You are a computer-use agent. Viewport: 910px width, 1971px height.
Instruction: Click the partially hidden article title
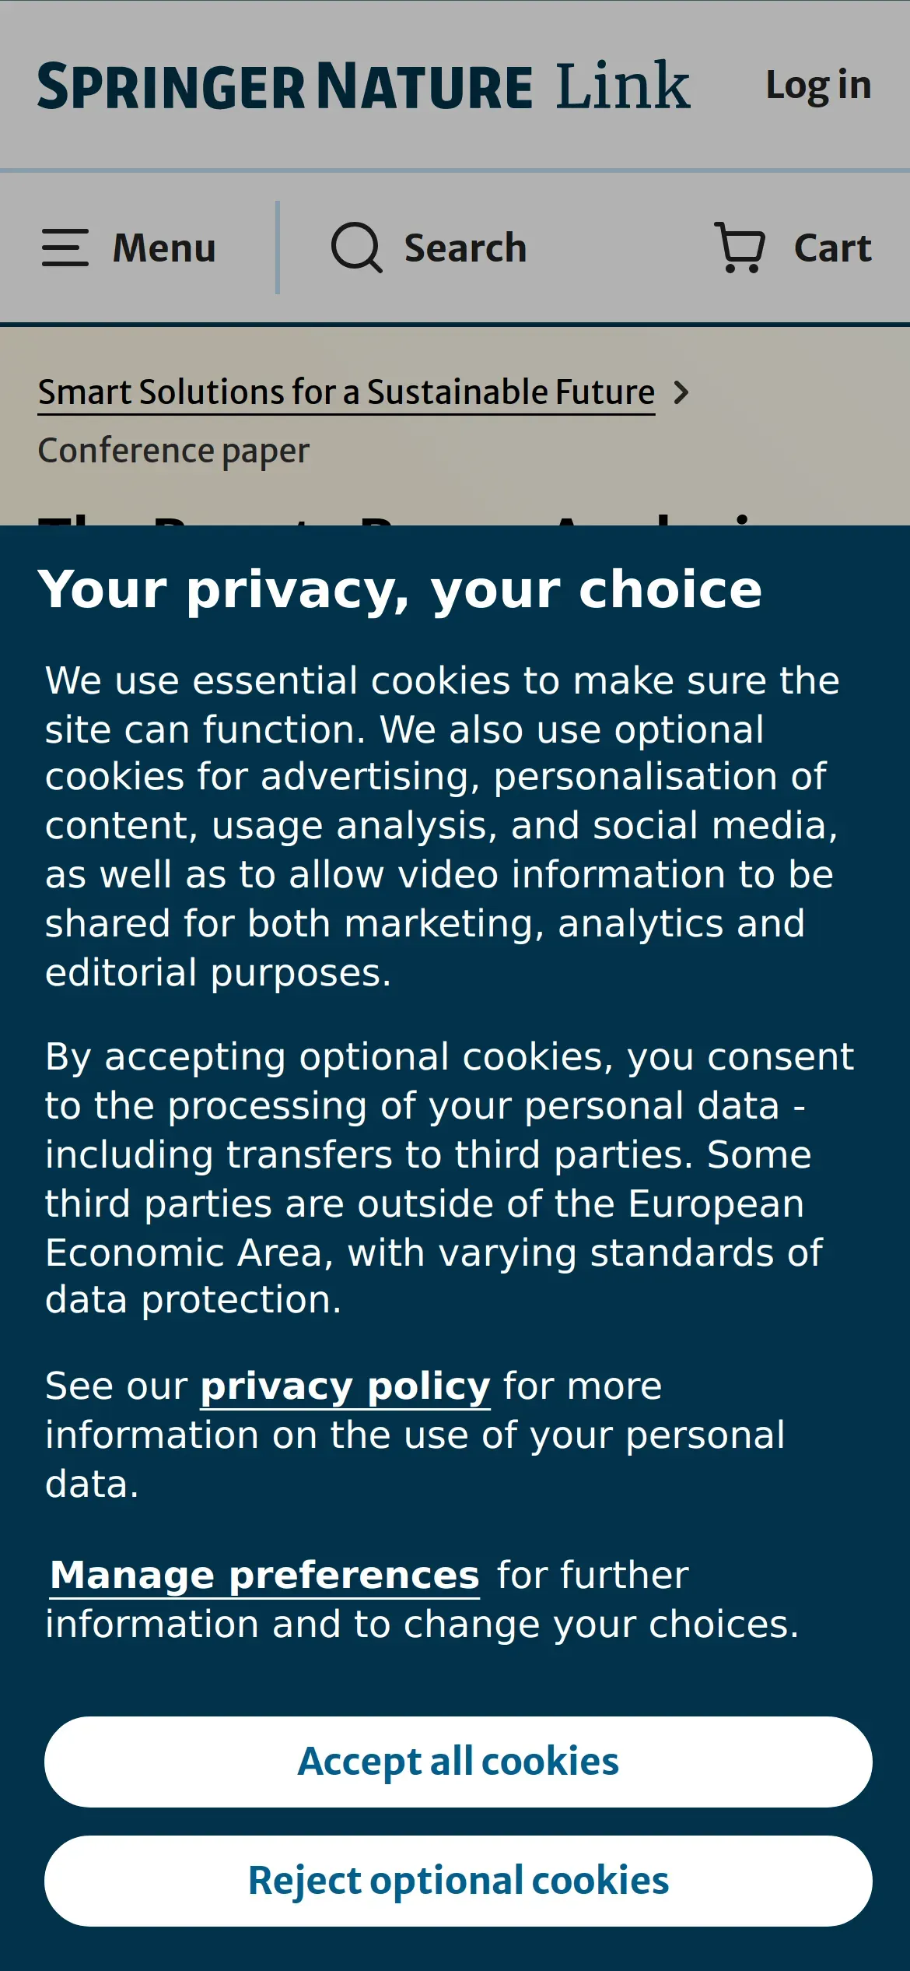(394, 518)
